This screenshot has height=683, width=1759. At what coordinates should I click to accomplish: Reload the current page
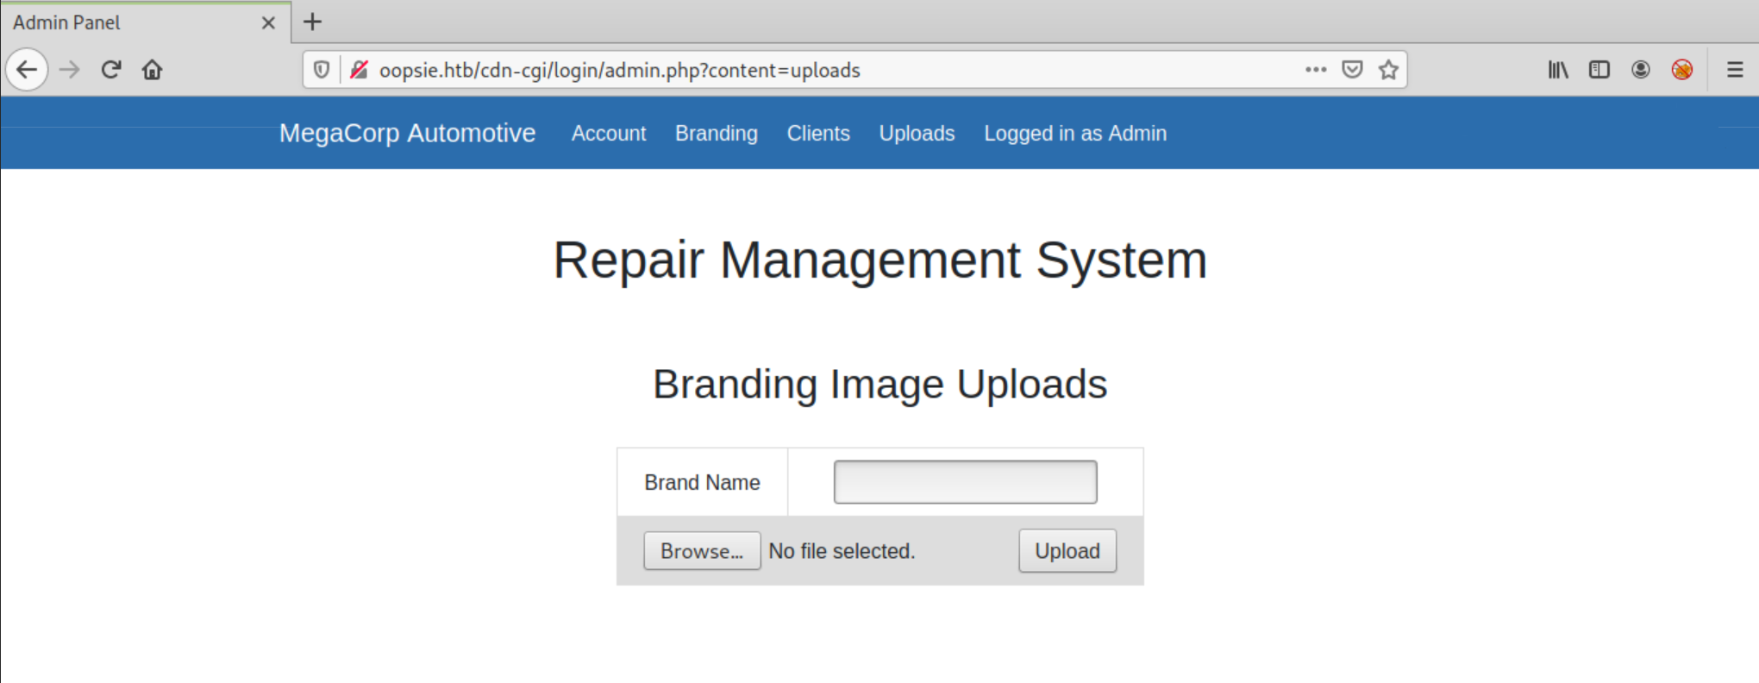pos(111,70)
